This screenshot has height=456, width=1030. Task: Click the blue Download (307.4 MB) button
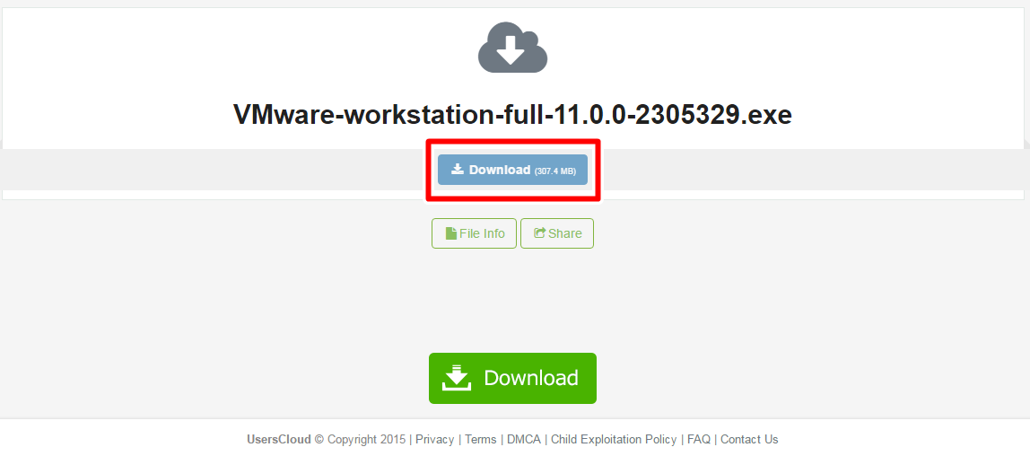(x=512, y=170)
